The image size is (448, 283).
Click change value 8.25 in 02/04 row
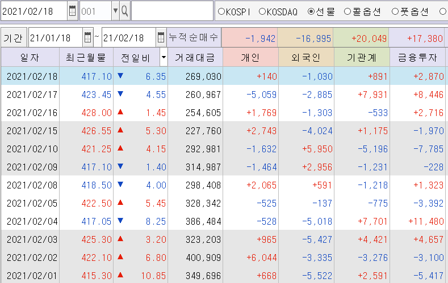(x=156, y=221)
